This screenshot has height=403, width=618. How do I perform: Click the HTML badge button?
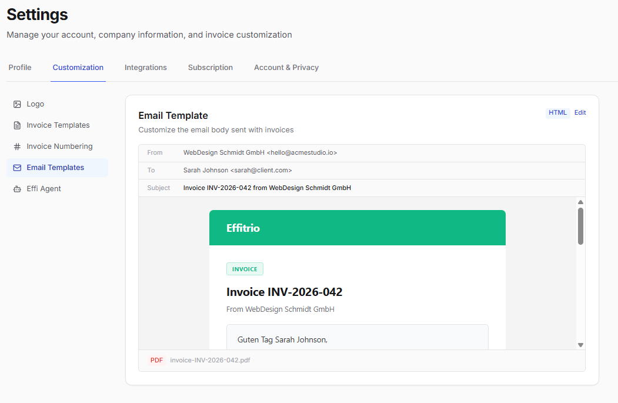pos(557,113)
